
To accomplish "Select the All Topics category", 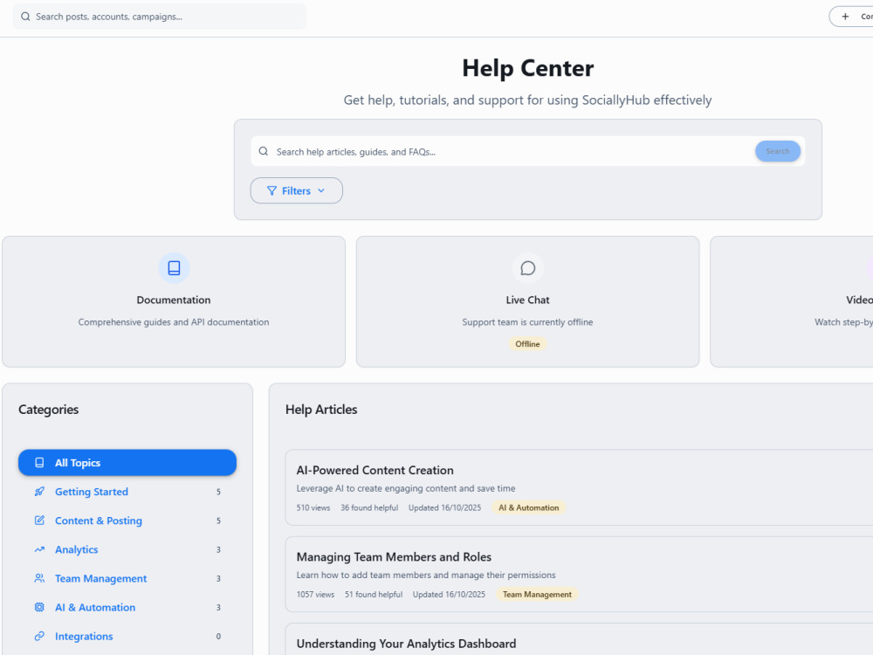I will 127,463.
